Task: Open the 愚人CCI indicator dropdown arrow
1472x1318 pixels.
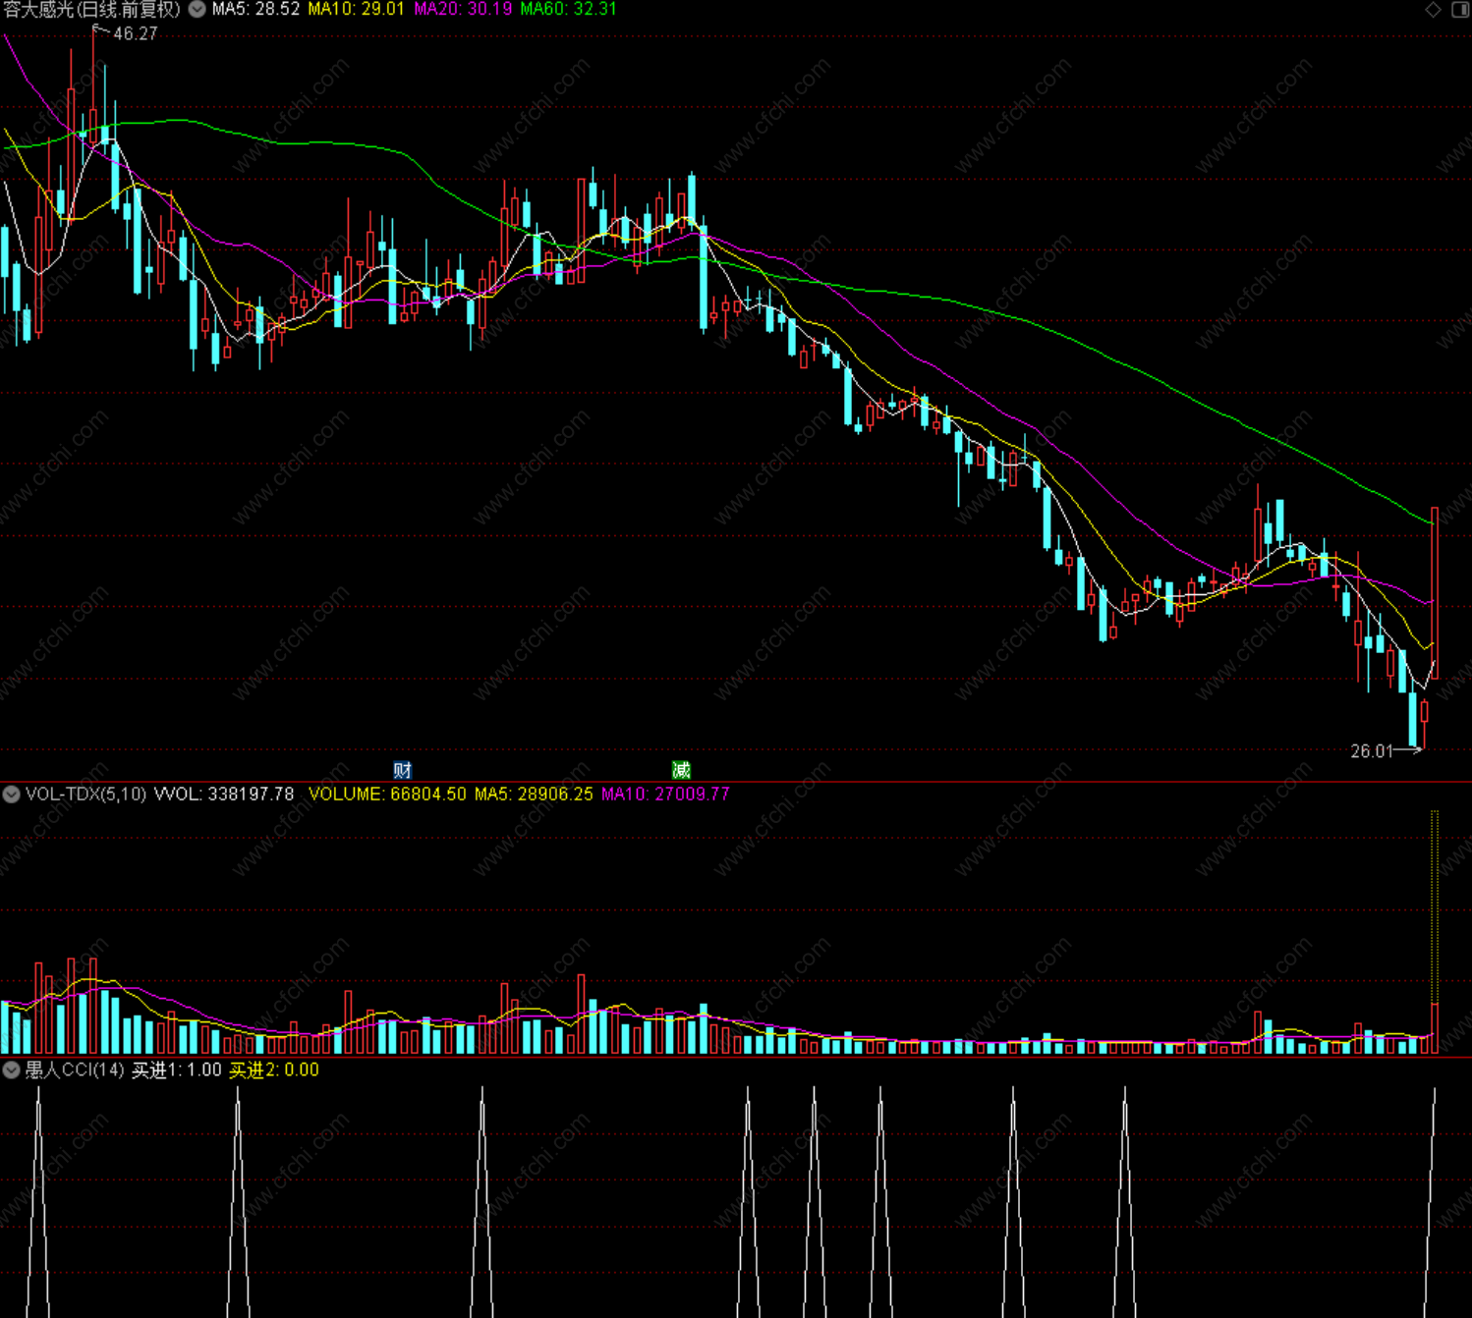Action: pyautogui.click(x=11, y=1071)
